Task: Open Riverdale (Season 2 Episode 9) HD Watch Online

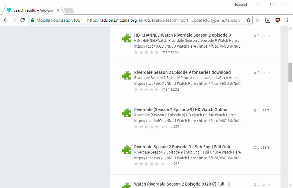Action: pos(181,110)
